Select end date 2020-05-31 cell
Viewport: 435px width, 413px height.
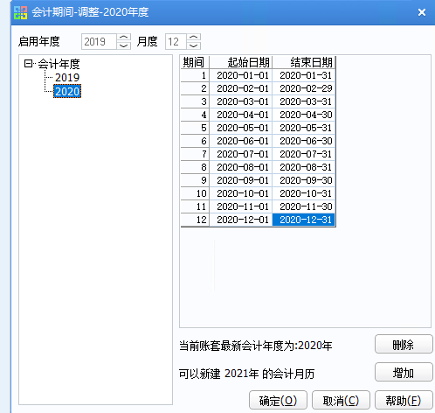tap(304, 128)
